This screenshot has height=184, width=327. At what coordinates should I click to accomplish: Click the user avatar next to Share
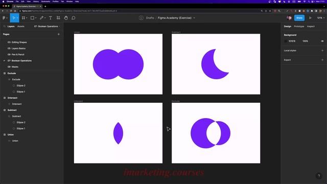click(289, 18)
